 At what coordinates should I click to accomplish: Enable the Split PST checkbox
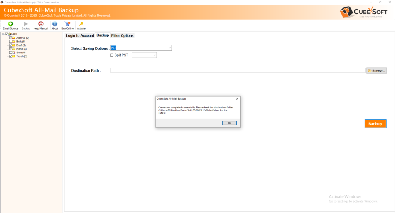click(112, 55)
